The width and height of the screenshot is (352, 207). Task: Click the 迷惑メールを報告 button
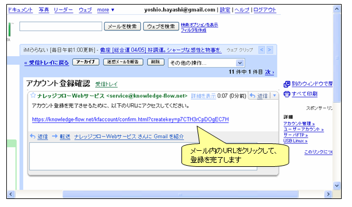123,62
